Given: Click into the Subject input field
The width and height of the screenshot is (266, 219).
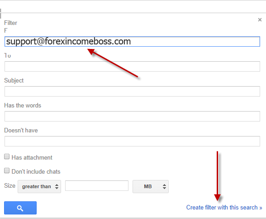Looking at the screenshot, I should click(132, 91).
